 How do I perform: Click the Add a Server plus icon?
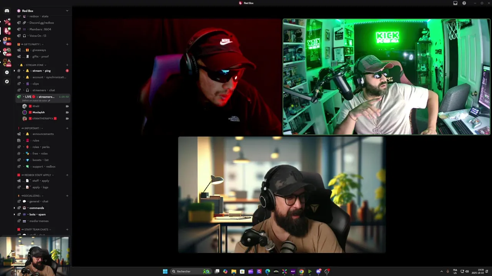(x=7, y=72)
